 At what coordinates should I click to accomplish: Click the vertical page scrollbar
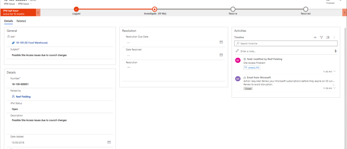coord(345,89)
